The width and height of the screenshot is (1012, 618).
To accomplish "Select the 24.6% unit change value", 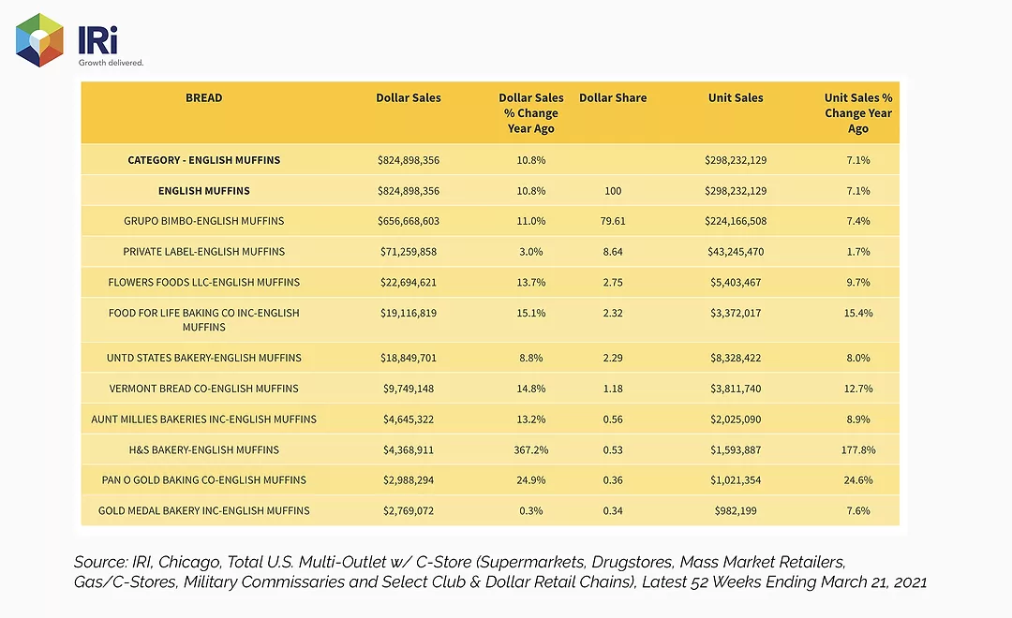I will click(858, 480).
